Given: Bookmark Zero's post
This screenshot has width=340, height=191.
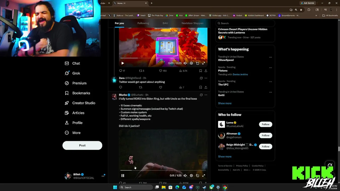Looking at the screenshot, I should tap(201, 87).
